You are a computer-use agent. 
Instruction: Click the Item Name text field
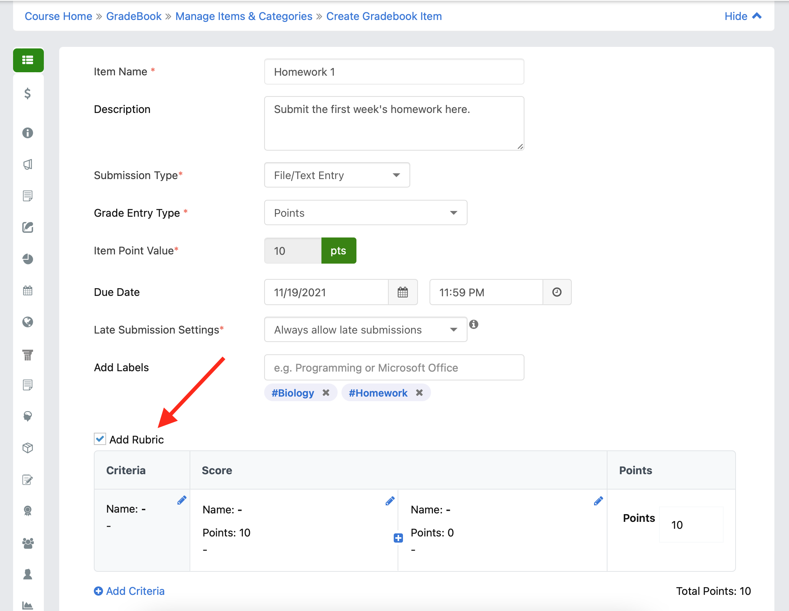(x=394, y=72)
